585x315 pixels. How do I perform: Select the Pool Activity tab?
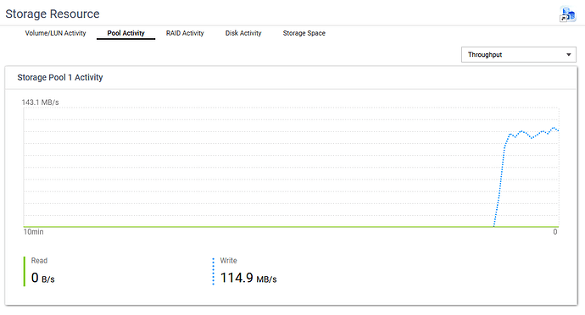[x=125, y=33]
